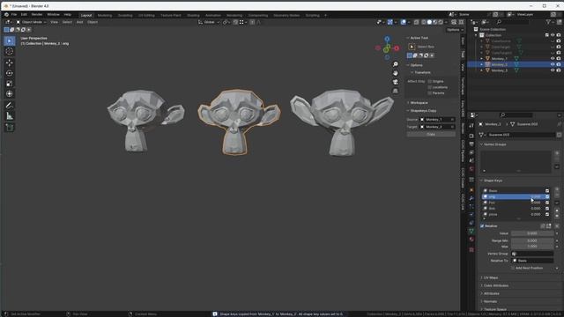Switch to the UV Editing workspace tab
Image resolution: width=564 pixels, height=317 pixels.
[x=146, y=16]
